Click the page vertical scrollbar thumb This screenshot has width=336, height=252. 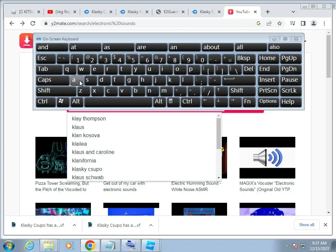(x=328, y=56)
